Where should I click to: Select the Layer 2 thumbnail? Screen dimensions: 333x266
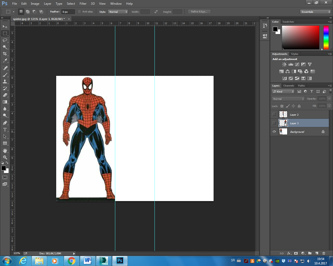(x=283, y=114)
